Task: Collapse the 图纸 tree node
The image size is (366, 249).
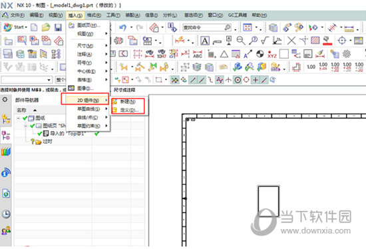Action: [18, 119]
